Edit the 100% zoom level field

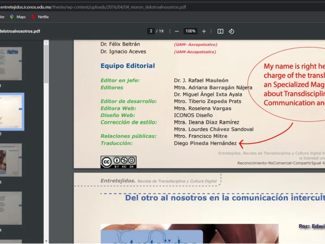click(x=190, y=31)
